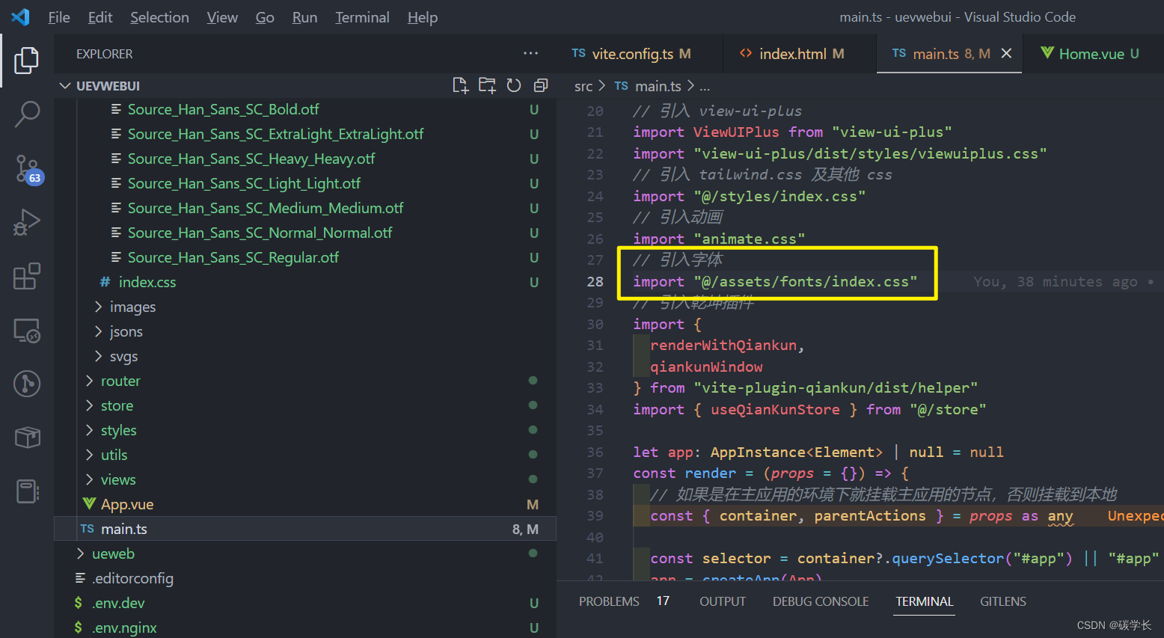Expand the svgs folder

[98, 356]
